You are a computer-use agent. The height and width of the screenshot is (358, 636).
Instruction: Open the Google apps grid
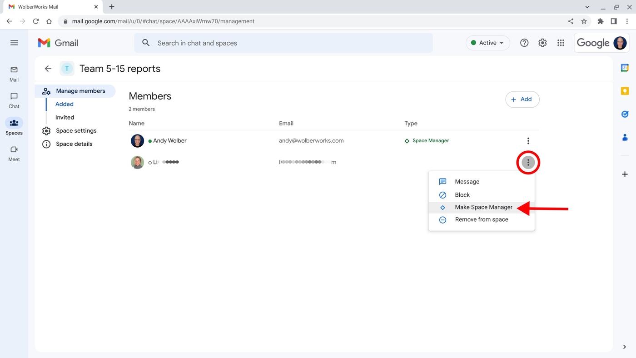tap(561, 43)
